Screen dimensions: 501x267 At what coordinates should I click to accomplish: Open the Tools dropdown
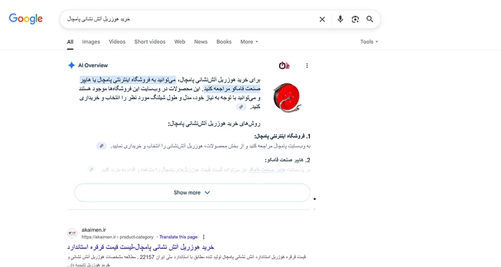coord(369,42)
